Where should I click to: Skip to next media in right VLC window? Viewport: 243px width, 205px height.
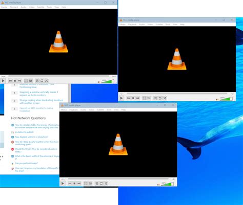click(138, 98)
